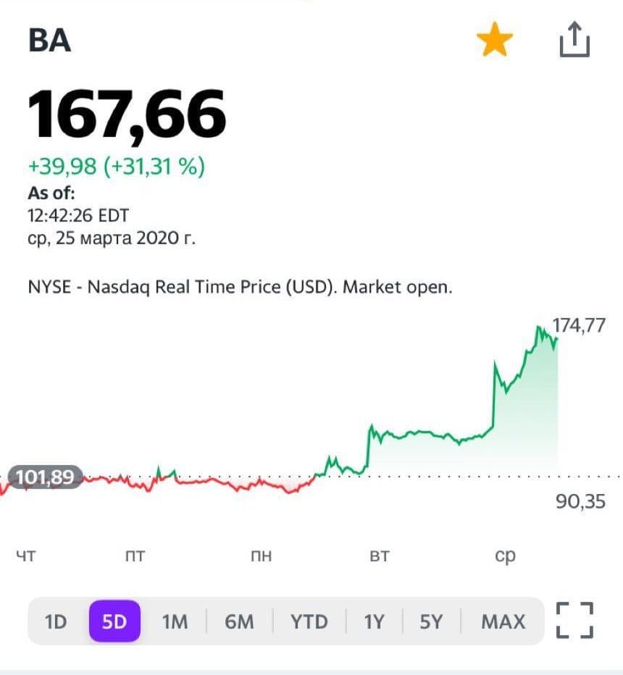623x675 pixels.
Task: Tap the вт day label on axis
Action: [380, 555]
